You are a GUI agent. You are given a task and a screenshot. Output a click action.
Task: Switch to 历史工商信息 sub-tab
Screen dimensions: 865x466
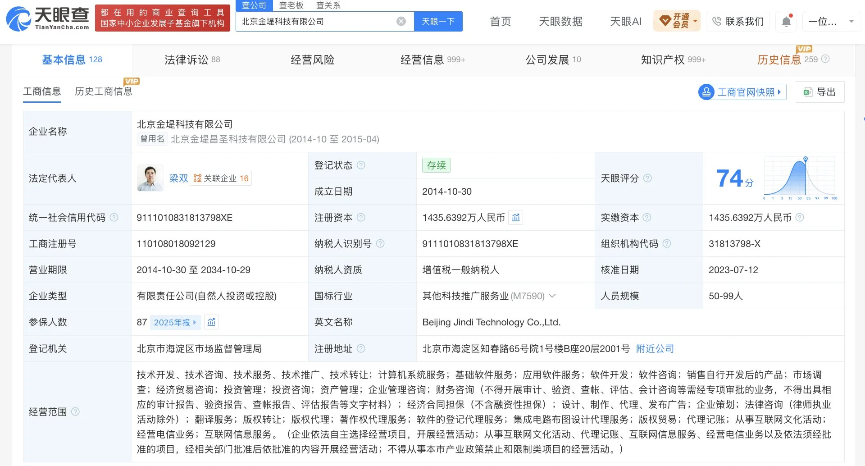click(104, 91)
